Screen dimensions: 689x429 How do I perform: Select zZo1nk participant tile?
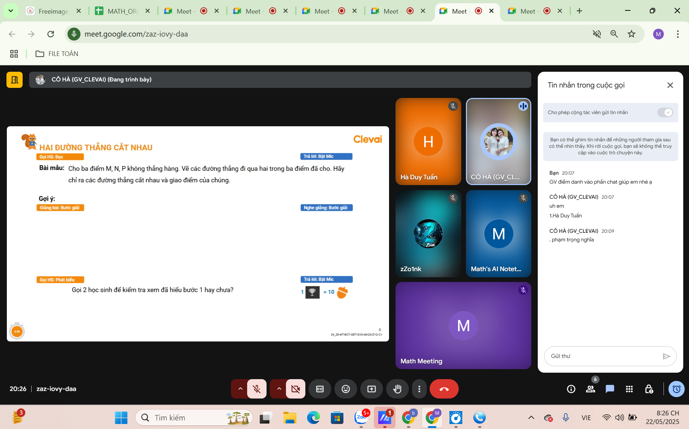coord(428,234)
